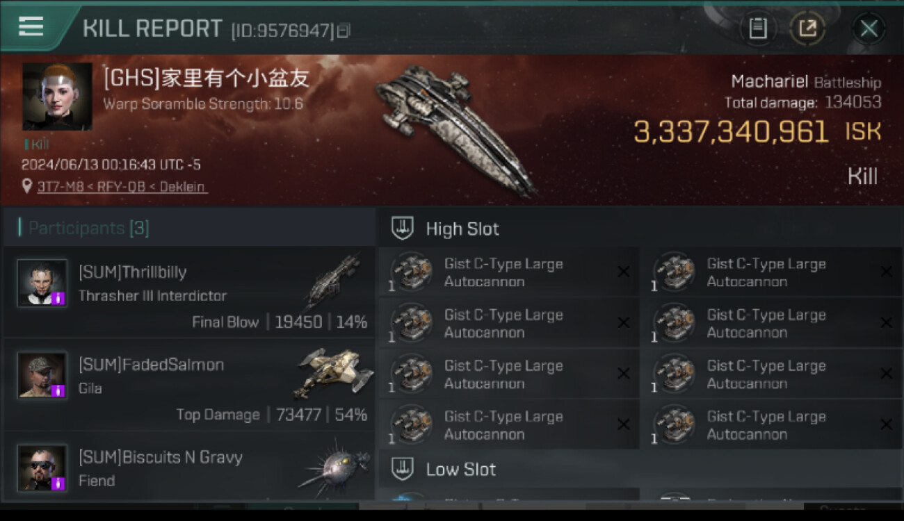Select the Thrillbilly Final Blow entry
This screenshot has width=904, height=521.
[x=189, y=293]
